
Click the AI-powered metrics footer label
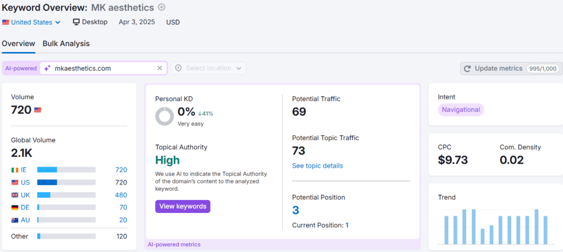click(x=174, y=244)
